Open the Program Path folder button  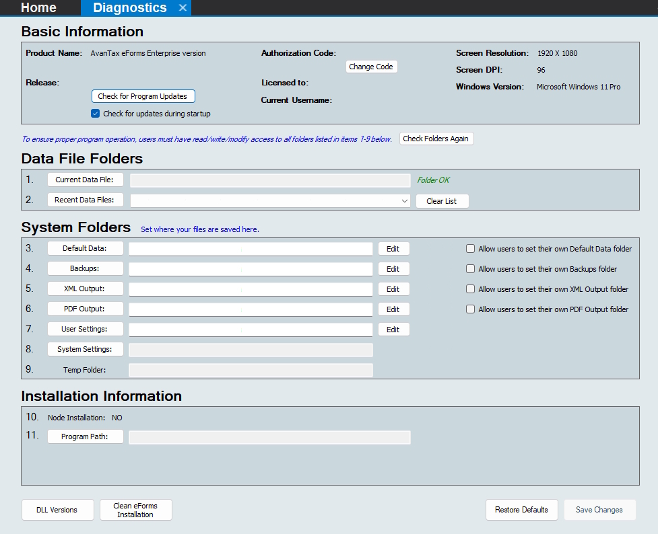pos(86,436)
